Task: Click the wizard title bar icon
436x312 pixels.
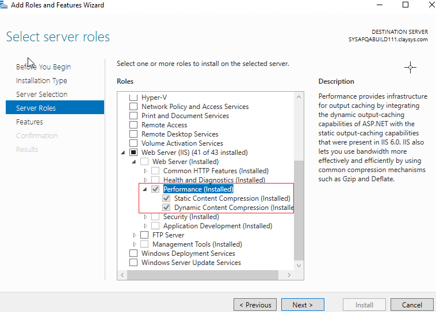Action: 3,5
